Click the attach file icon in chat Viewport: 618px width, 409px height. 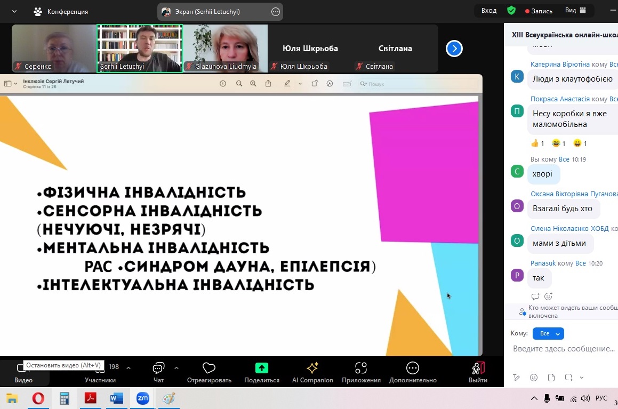tap(551, 378)
